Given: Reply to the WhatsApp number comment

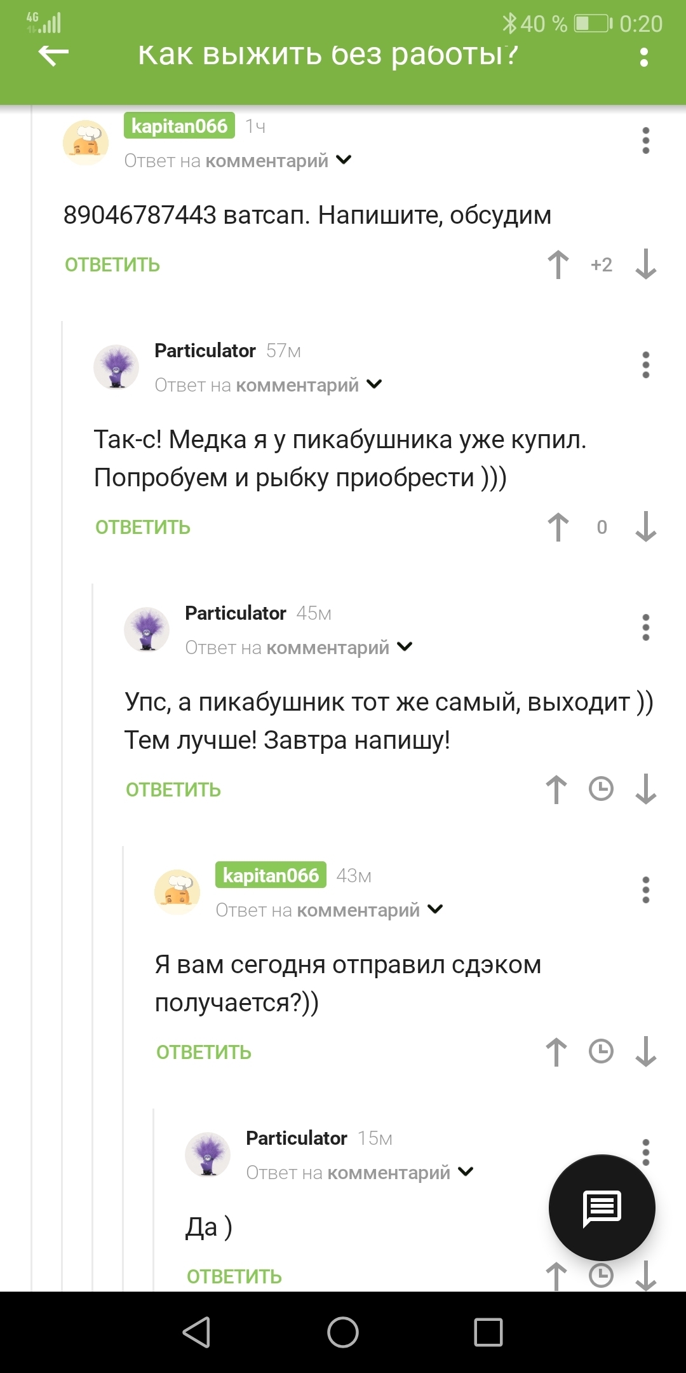Looking at the screenshot, I should (x=112, y=265).
